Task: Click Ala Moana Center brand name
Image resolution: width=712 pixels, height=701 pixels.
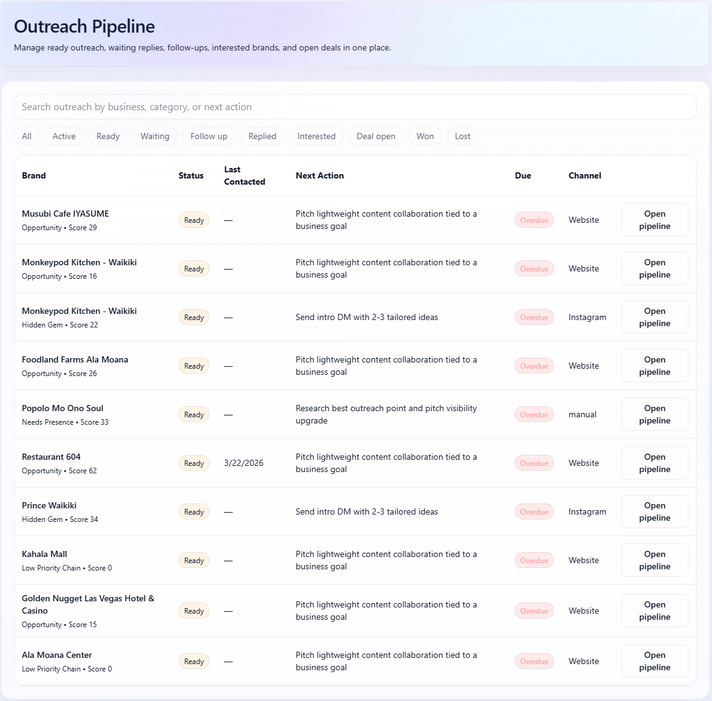Action: point(57,655)
